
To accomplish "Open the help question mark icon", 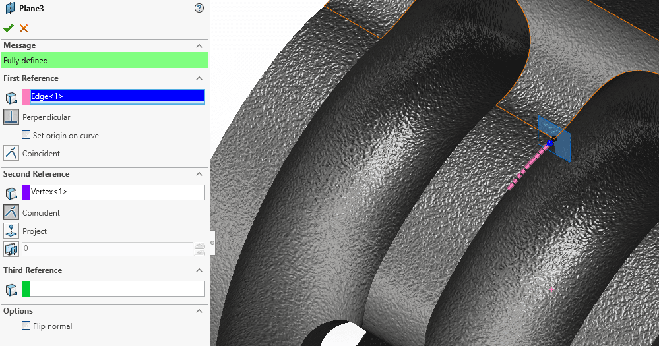I will [x=199, y=8].
